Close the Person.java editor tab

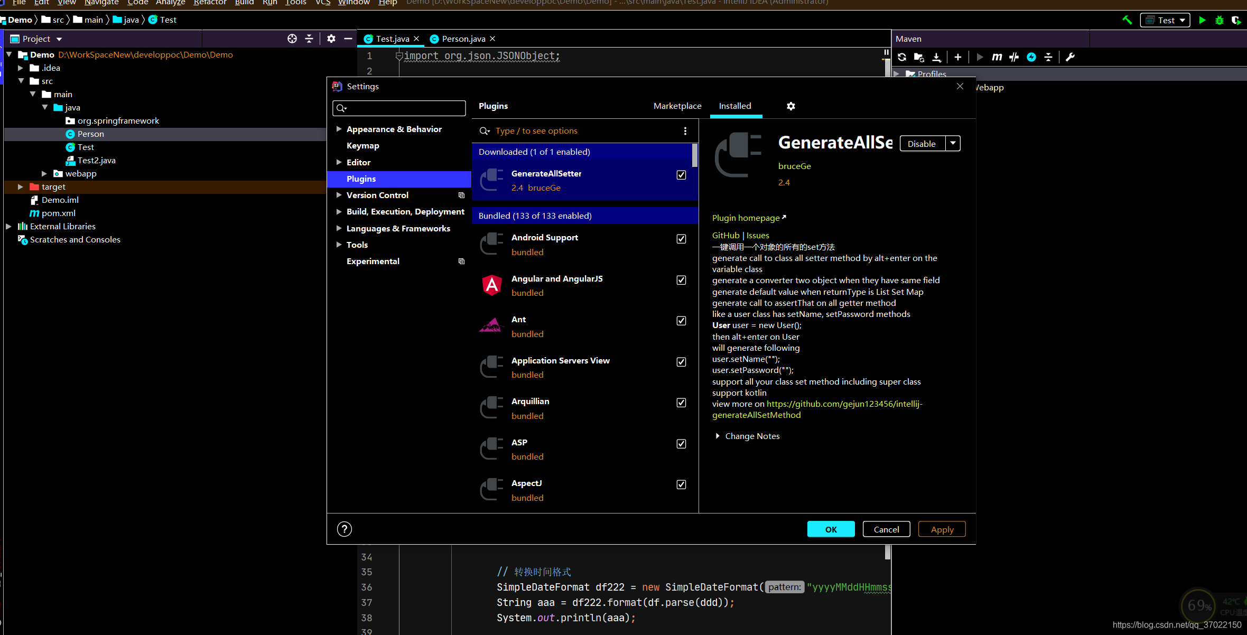point(492,39)
